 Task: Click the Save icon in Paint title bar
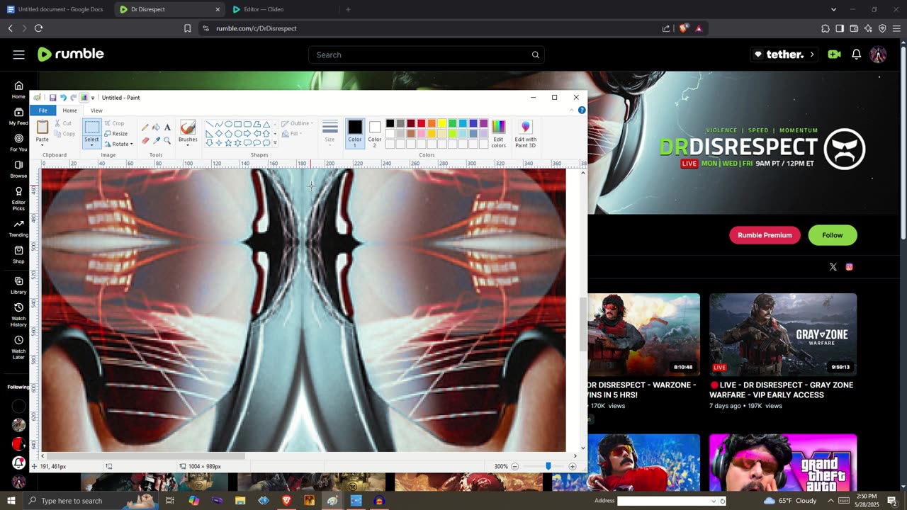pyautogui.click(x=52, y=98)
